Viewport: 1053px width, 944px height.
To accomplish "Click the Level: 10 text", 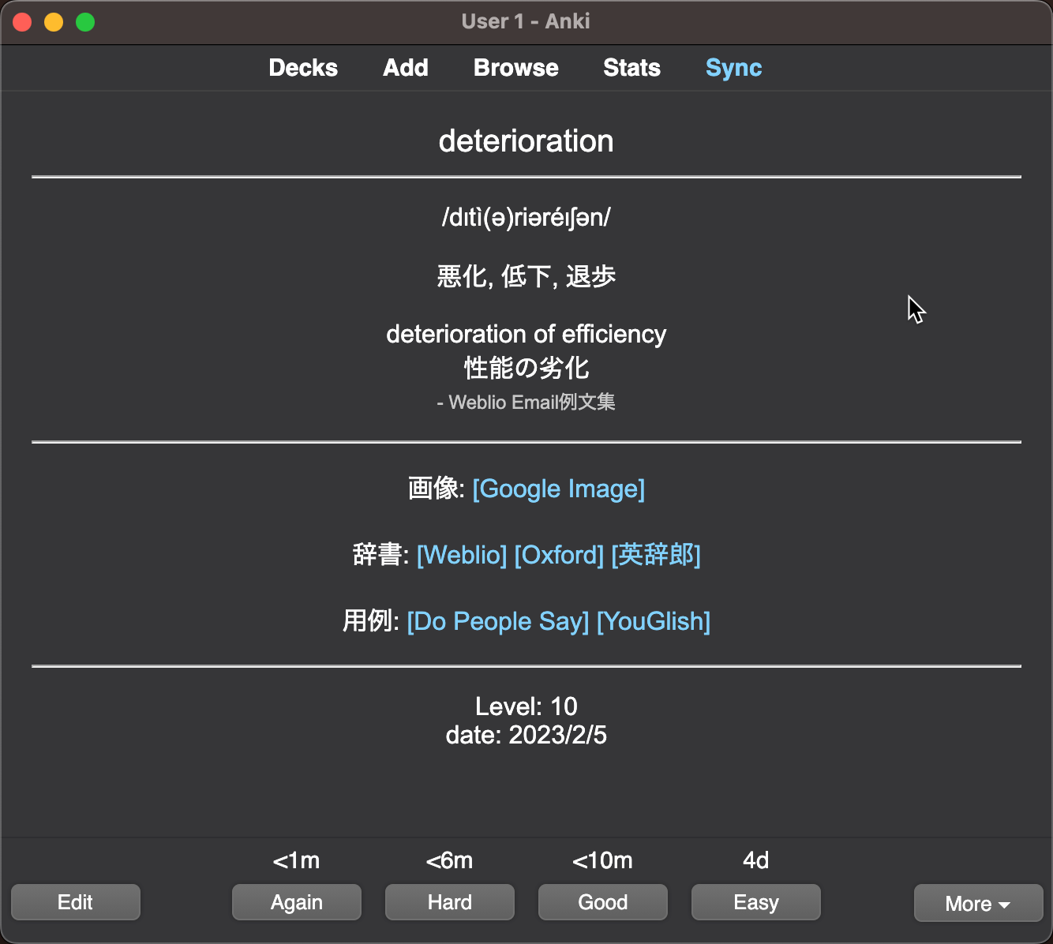I will point(526,706).
